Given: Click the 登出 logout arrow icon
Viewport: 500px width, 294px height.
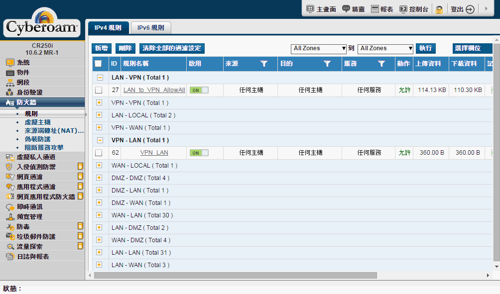Looking at the screenshot, I should point(470,9).
